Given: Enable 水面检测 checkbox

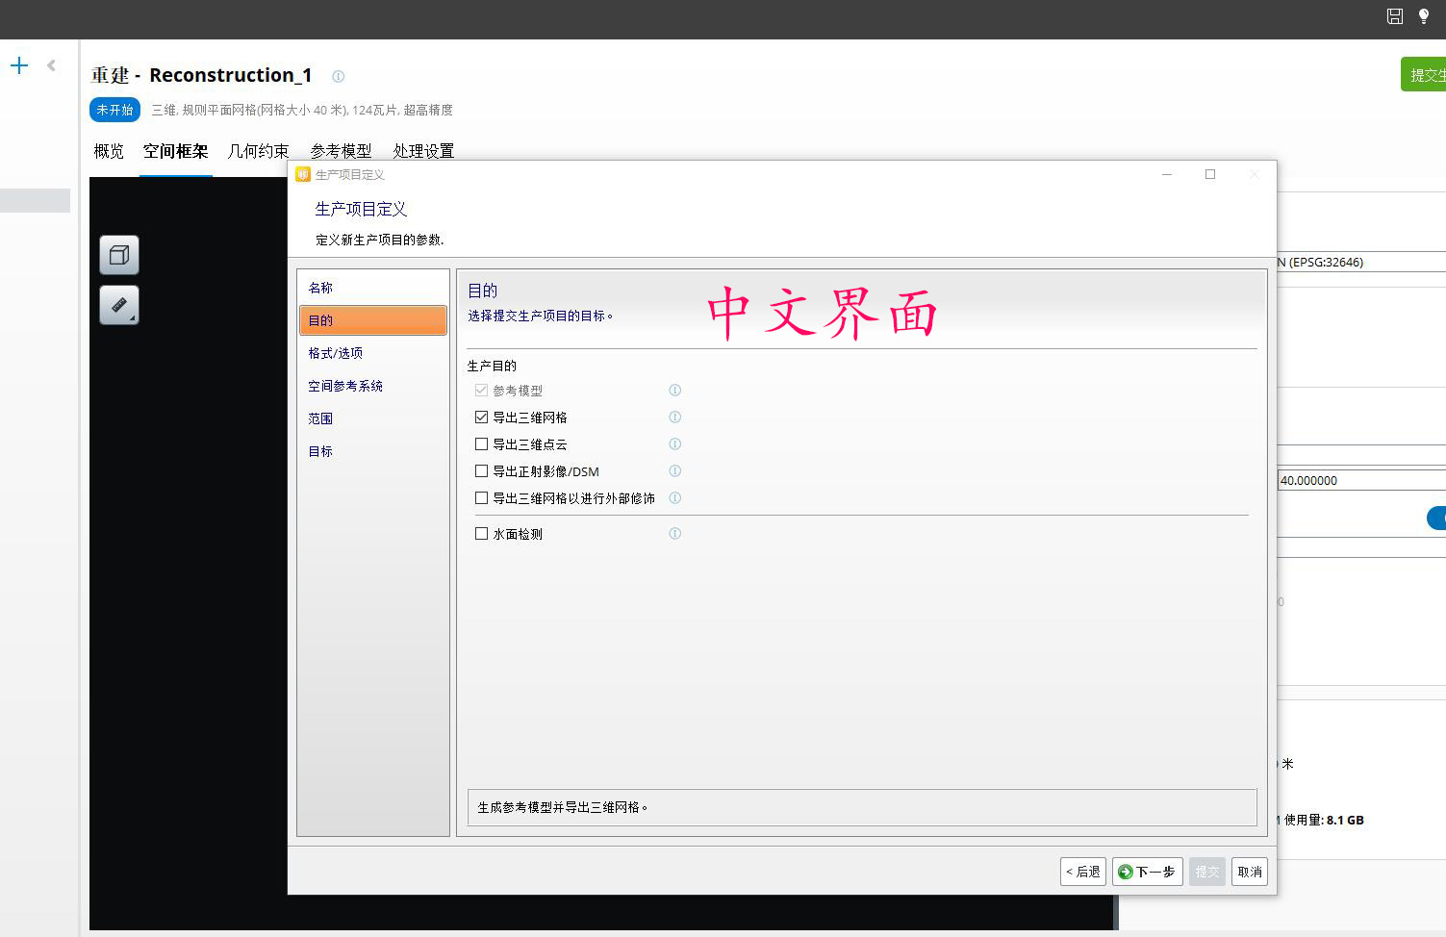Looking at the screenshot, I should coord(481,534).
